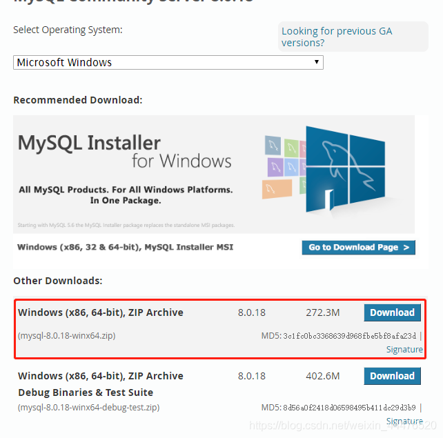Click the 'Select Operating System:' label
This screenshot has width=443, height=438.
(x=68, y=30)
